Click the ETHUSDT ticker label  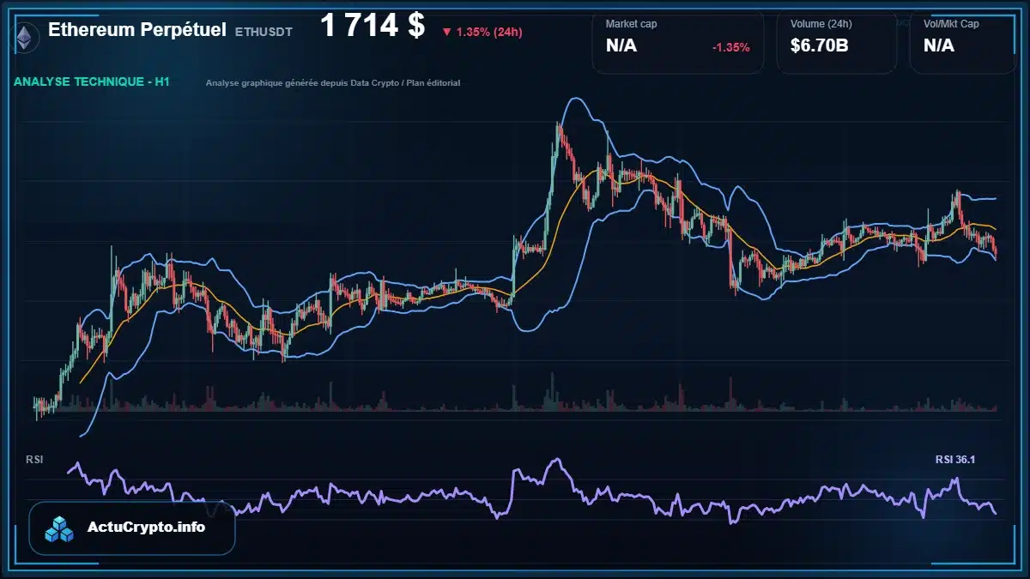point(264,32)
